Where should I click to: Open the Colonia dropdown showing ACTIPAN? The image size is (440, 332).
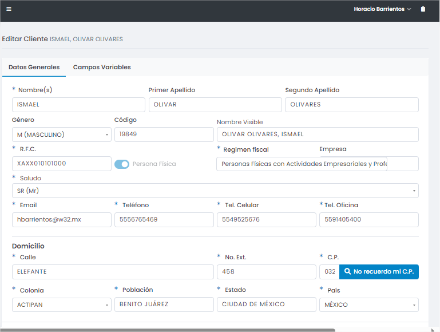click(62, 305)
